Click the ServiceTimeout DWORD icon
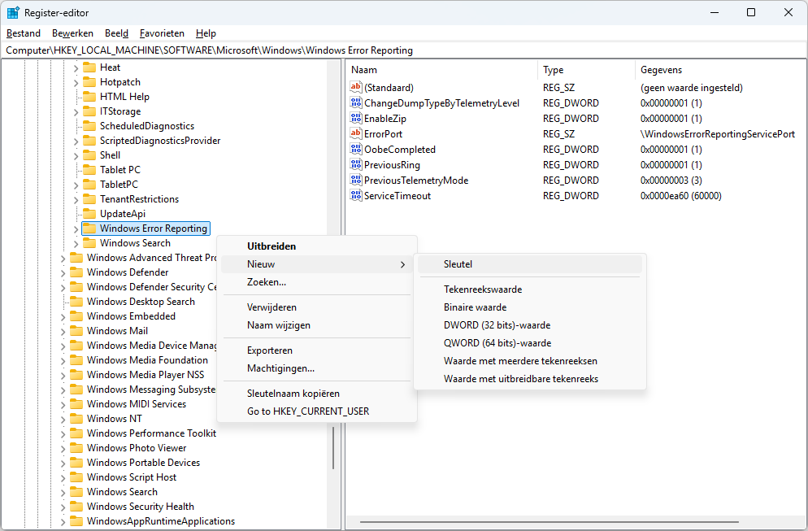Image resolution: width=808 pixels, height=531 pixels. pos(355,195)
